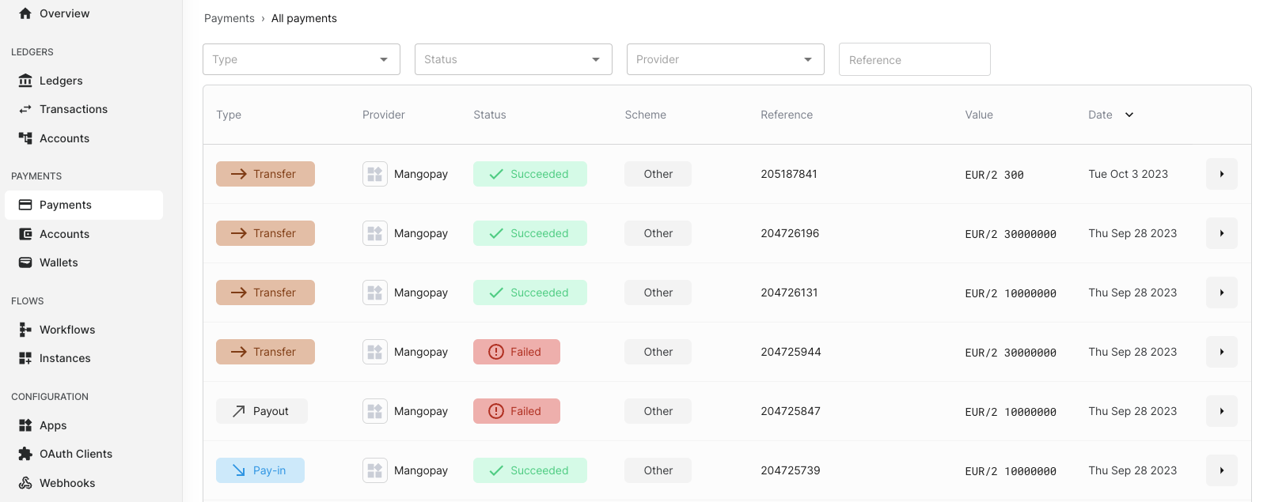Open Accounts under the Ledgers section
Image resolution: width=1267 pixels, height=502 pixels.
tap(64, 138)
